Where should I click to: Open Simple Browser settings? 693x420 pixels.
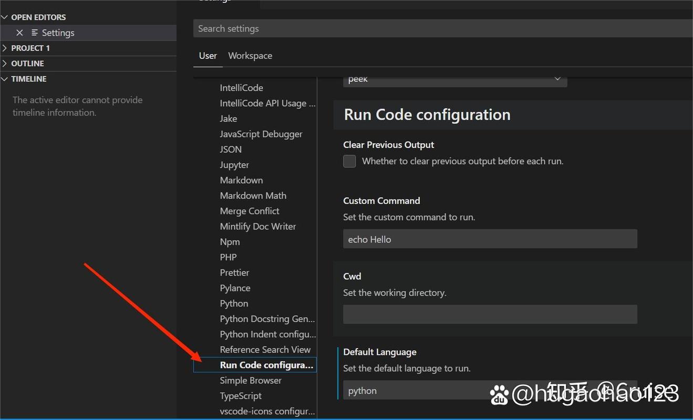[x=251, y=381]
